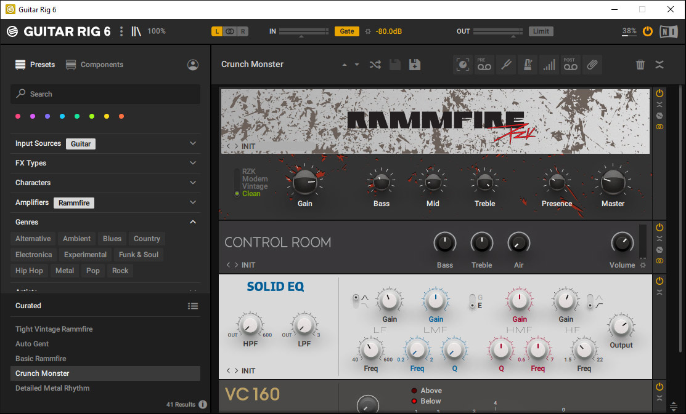Delete the rack with the trash icon
The height and width of the screenshot is (414, 686).
point(640,65)
